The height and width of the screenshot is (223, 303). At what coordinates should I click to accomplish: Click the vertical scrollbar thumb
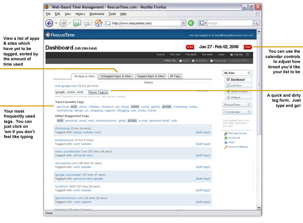pyautogui.click(x=259, y=85)
